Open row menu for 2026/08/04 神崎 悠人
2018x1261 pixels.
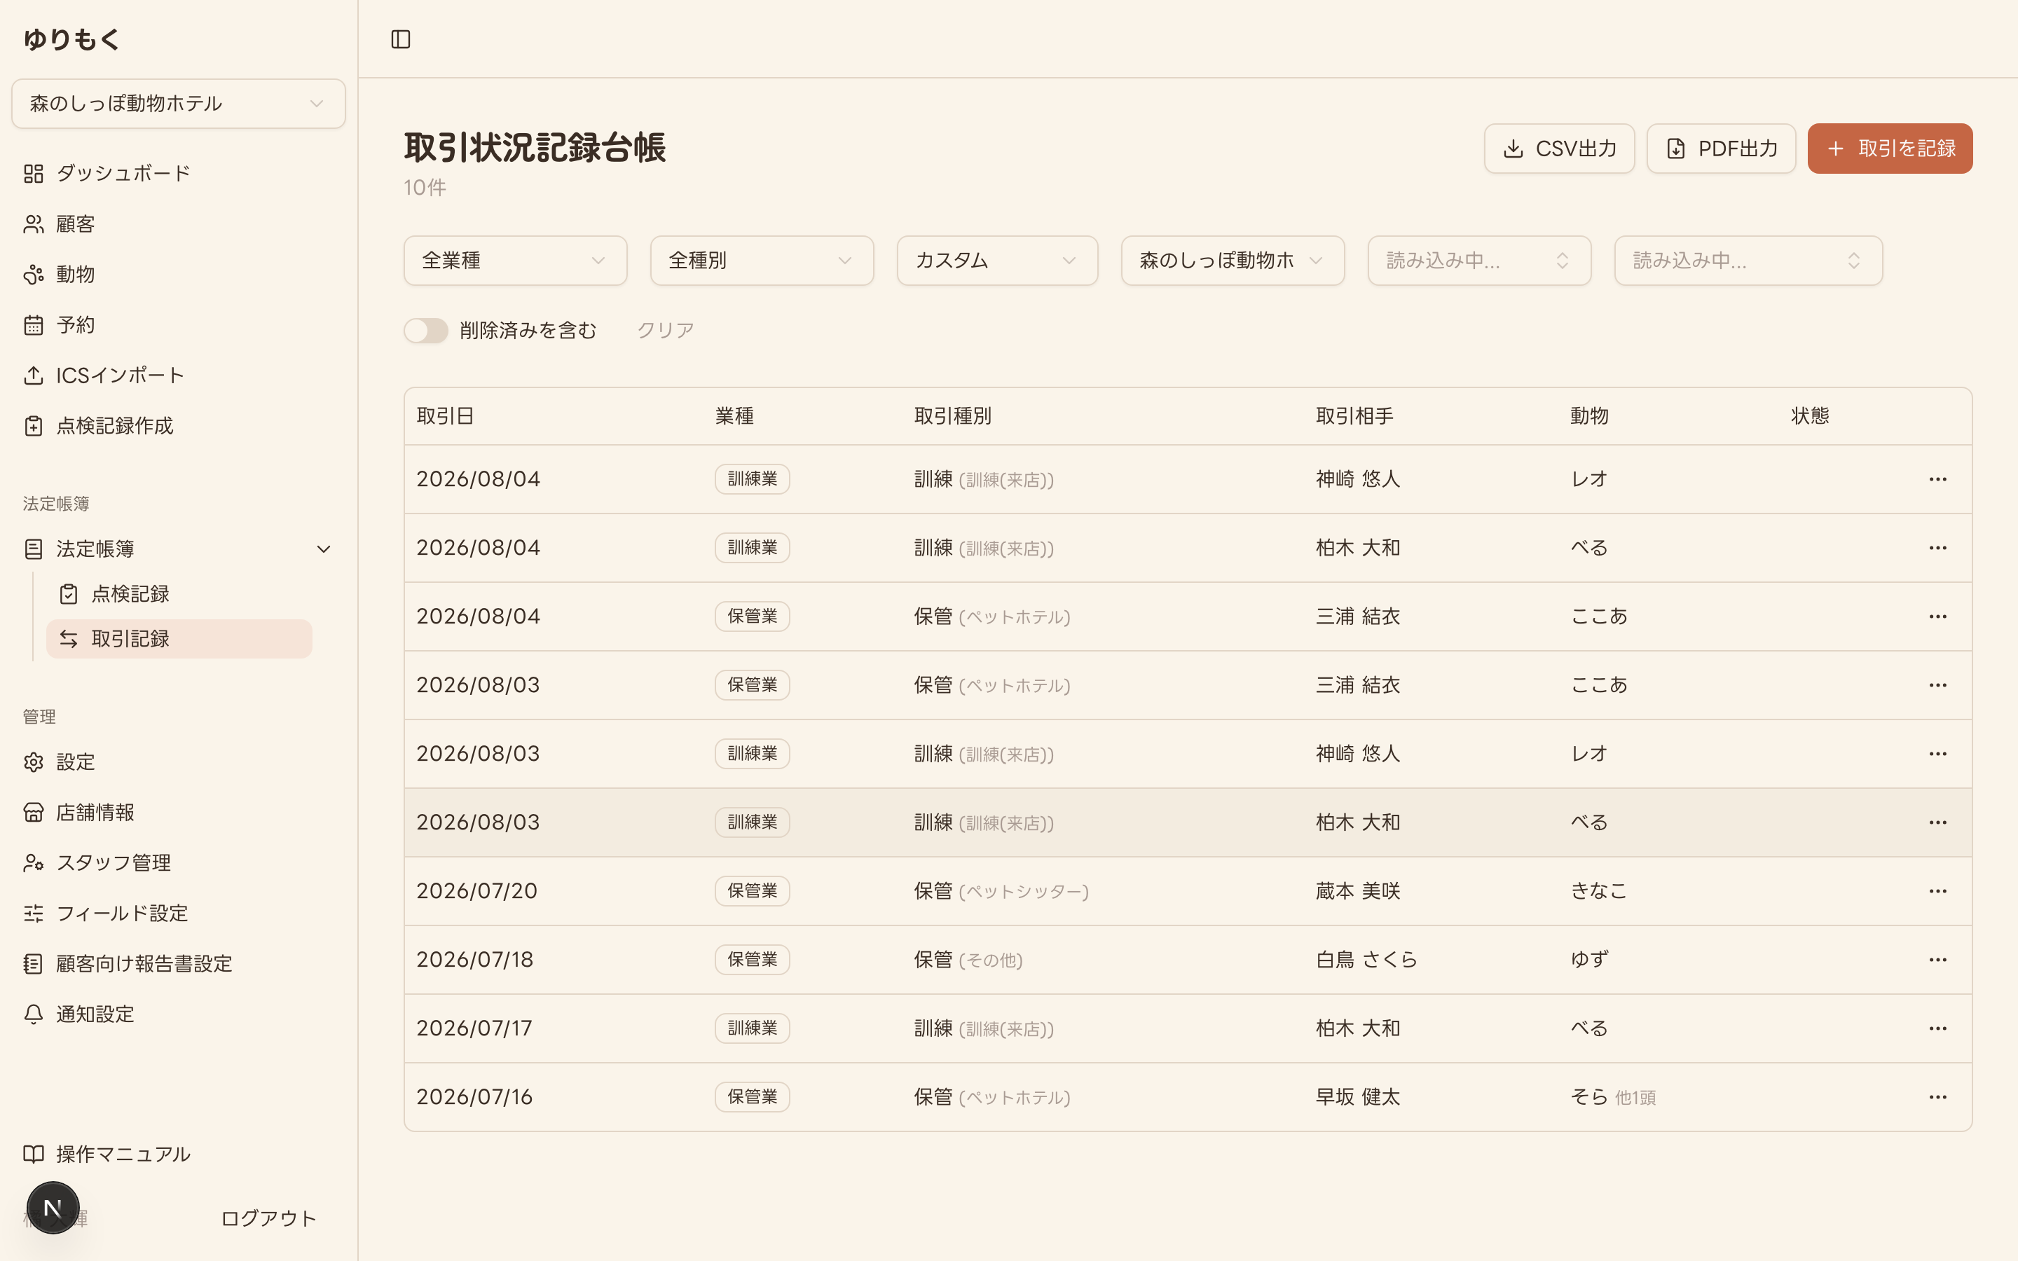click(1937, 480)
